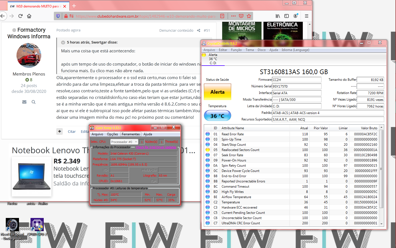Open CrystalDiskInfo Disco menu

coord(262,50)
